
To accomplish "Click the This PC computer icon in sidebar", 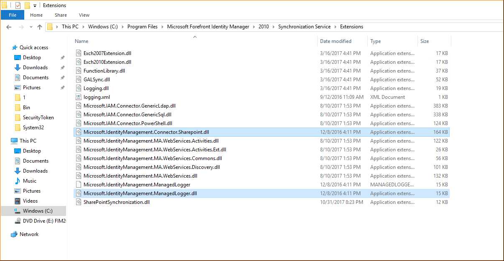I will [x=14, y=141].
